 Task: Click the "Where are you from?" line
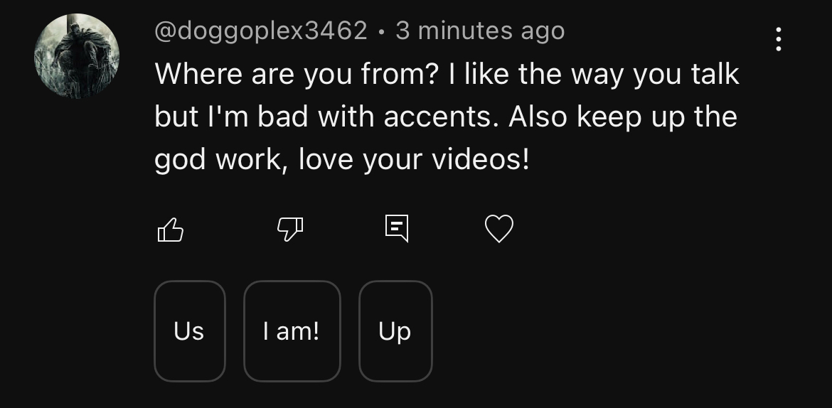(294, 75)
